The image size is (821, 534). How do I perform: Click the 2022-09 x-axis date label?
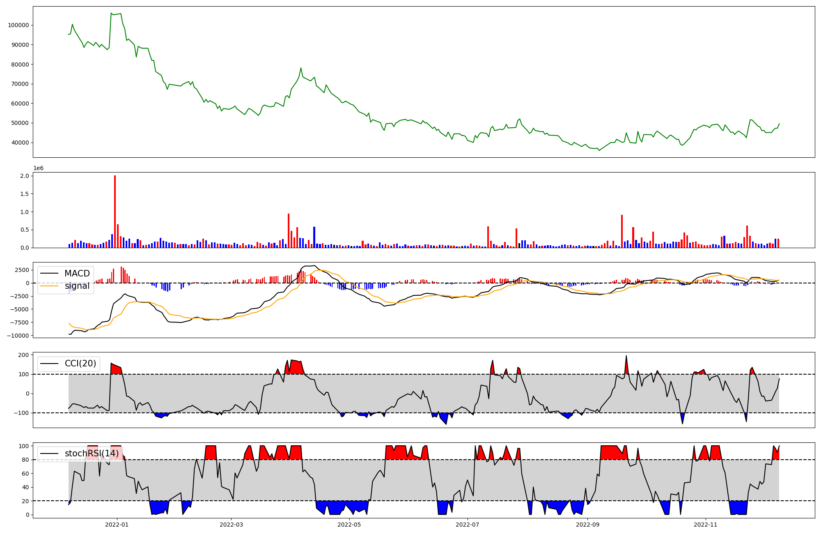click(x=587, y=525)
